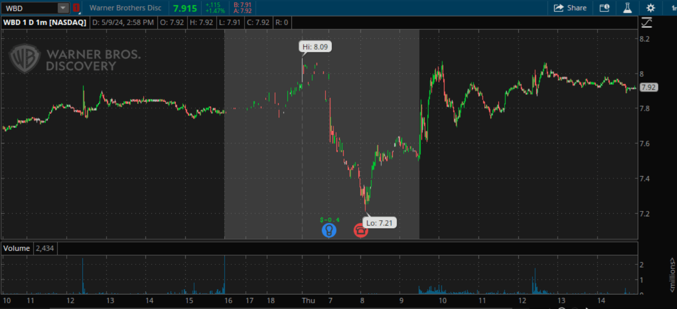
Task: Click the range readout R: 0
Action: coord(281,23)
